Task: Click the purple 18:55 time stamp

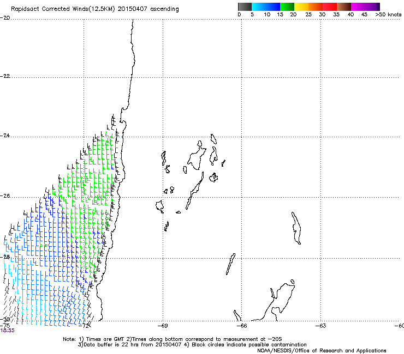Action: [x=8, y=331]
